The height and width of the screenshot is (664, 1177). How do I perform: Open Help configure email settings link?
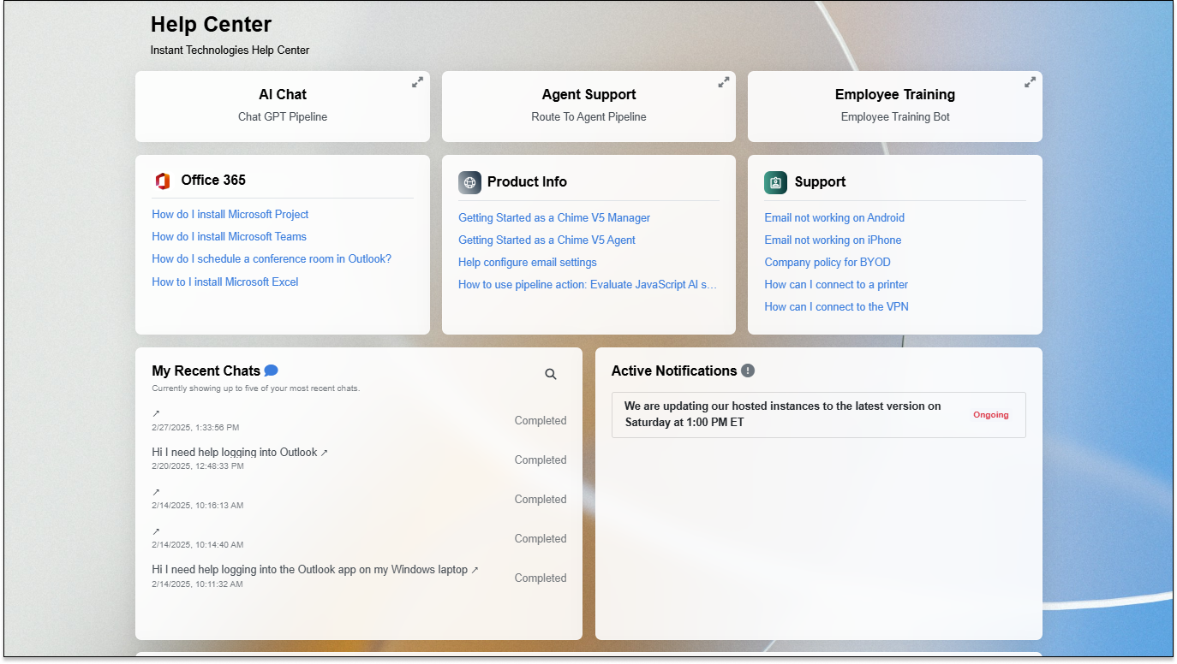528,263
